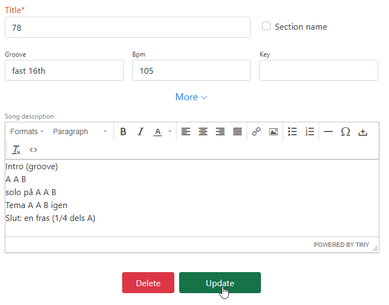Apply italic formatting to text
Viewport: 389px width, 305px height.
click(140, 131)
